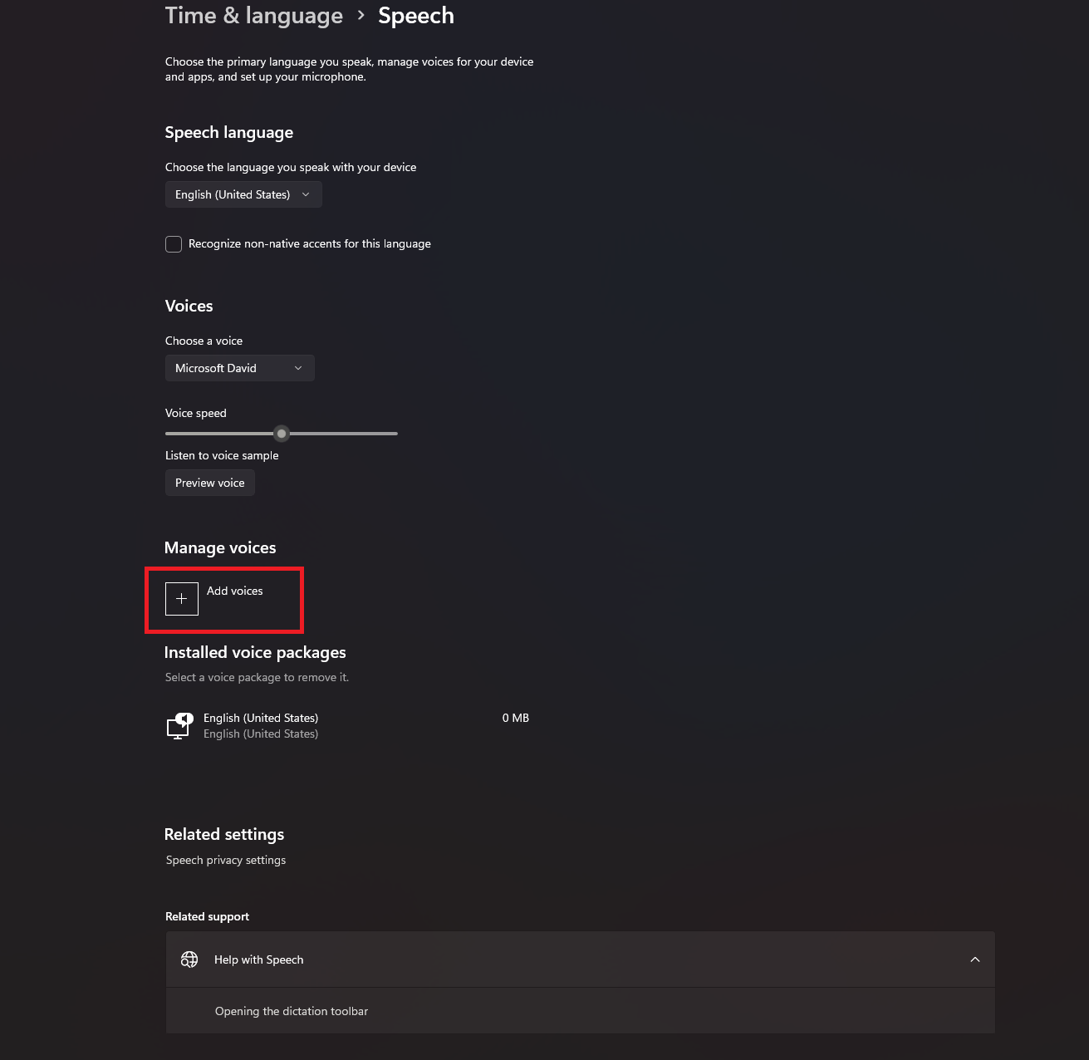1089x1060 pixels.
Task: Open the Microsoft David voice dropdown
Action: click(239, 368)
